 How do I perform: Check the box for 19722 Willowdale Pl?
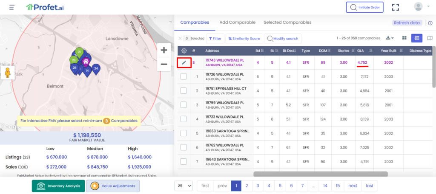tap(184, 119)
